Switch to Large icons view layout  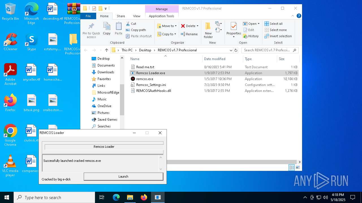tap(298, 167)
